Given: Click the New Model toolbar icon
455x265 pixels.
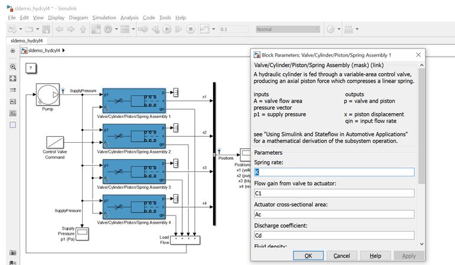Looking at the screenshot, I should click(12, 29).
